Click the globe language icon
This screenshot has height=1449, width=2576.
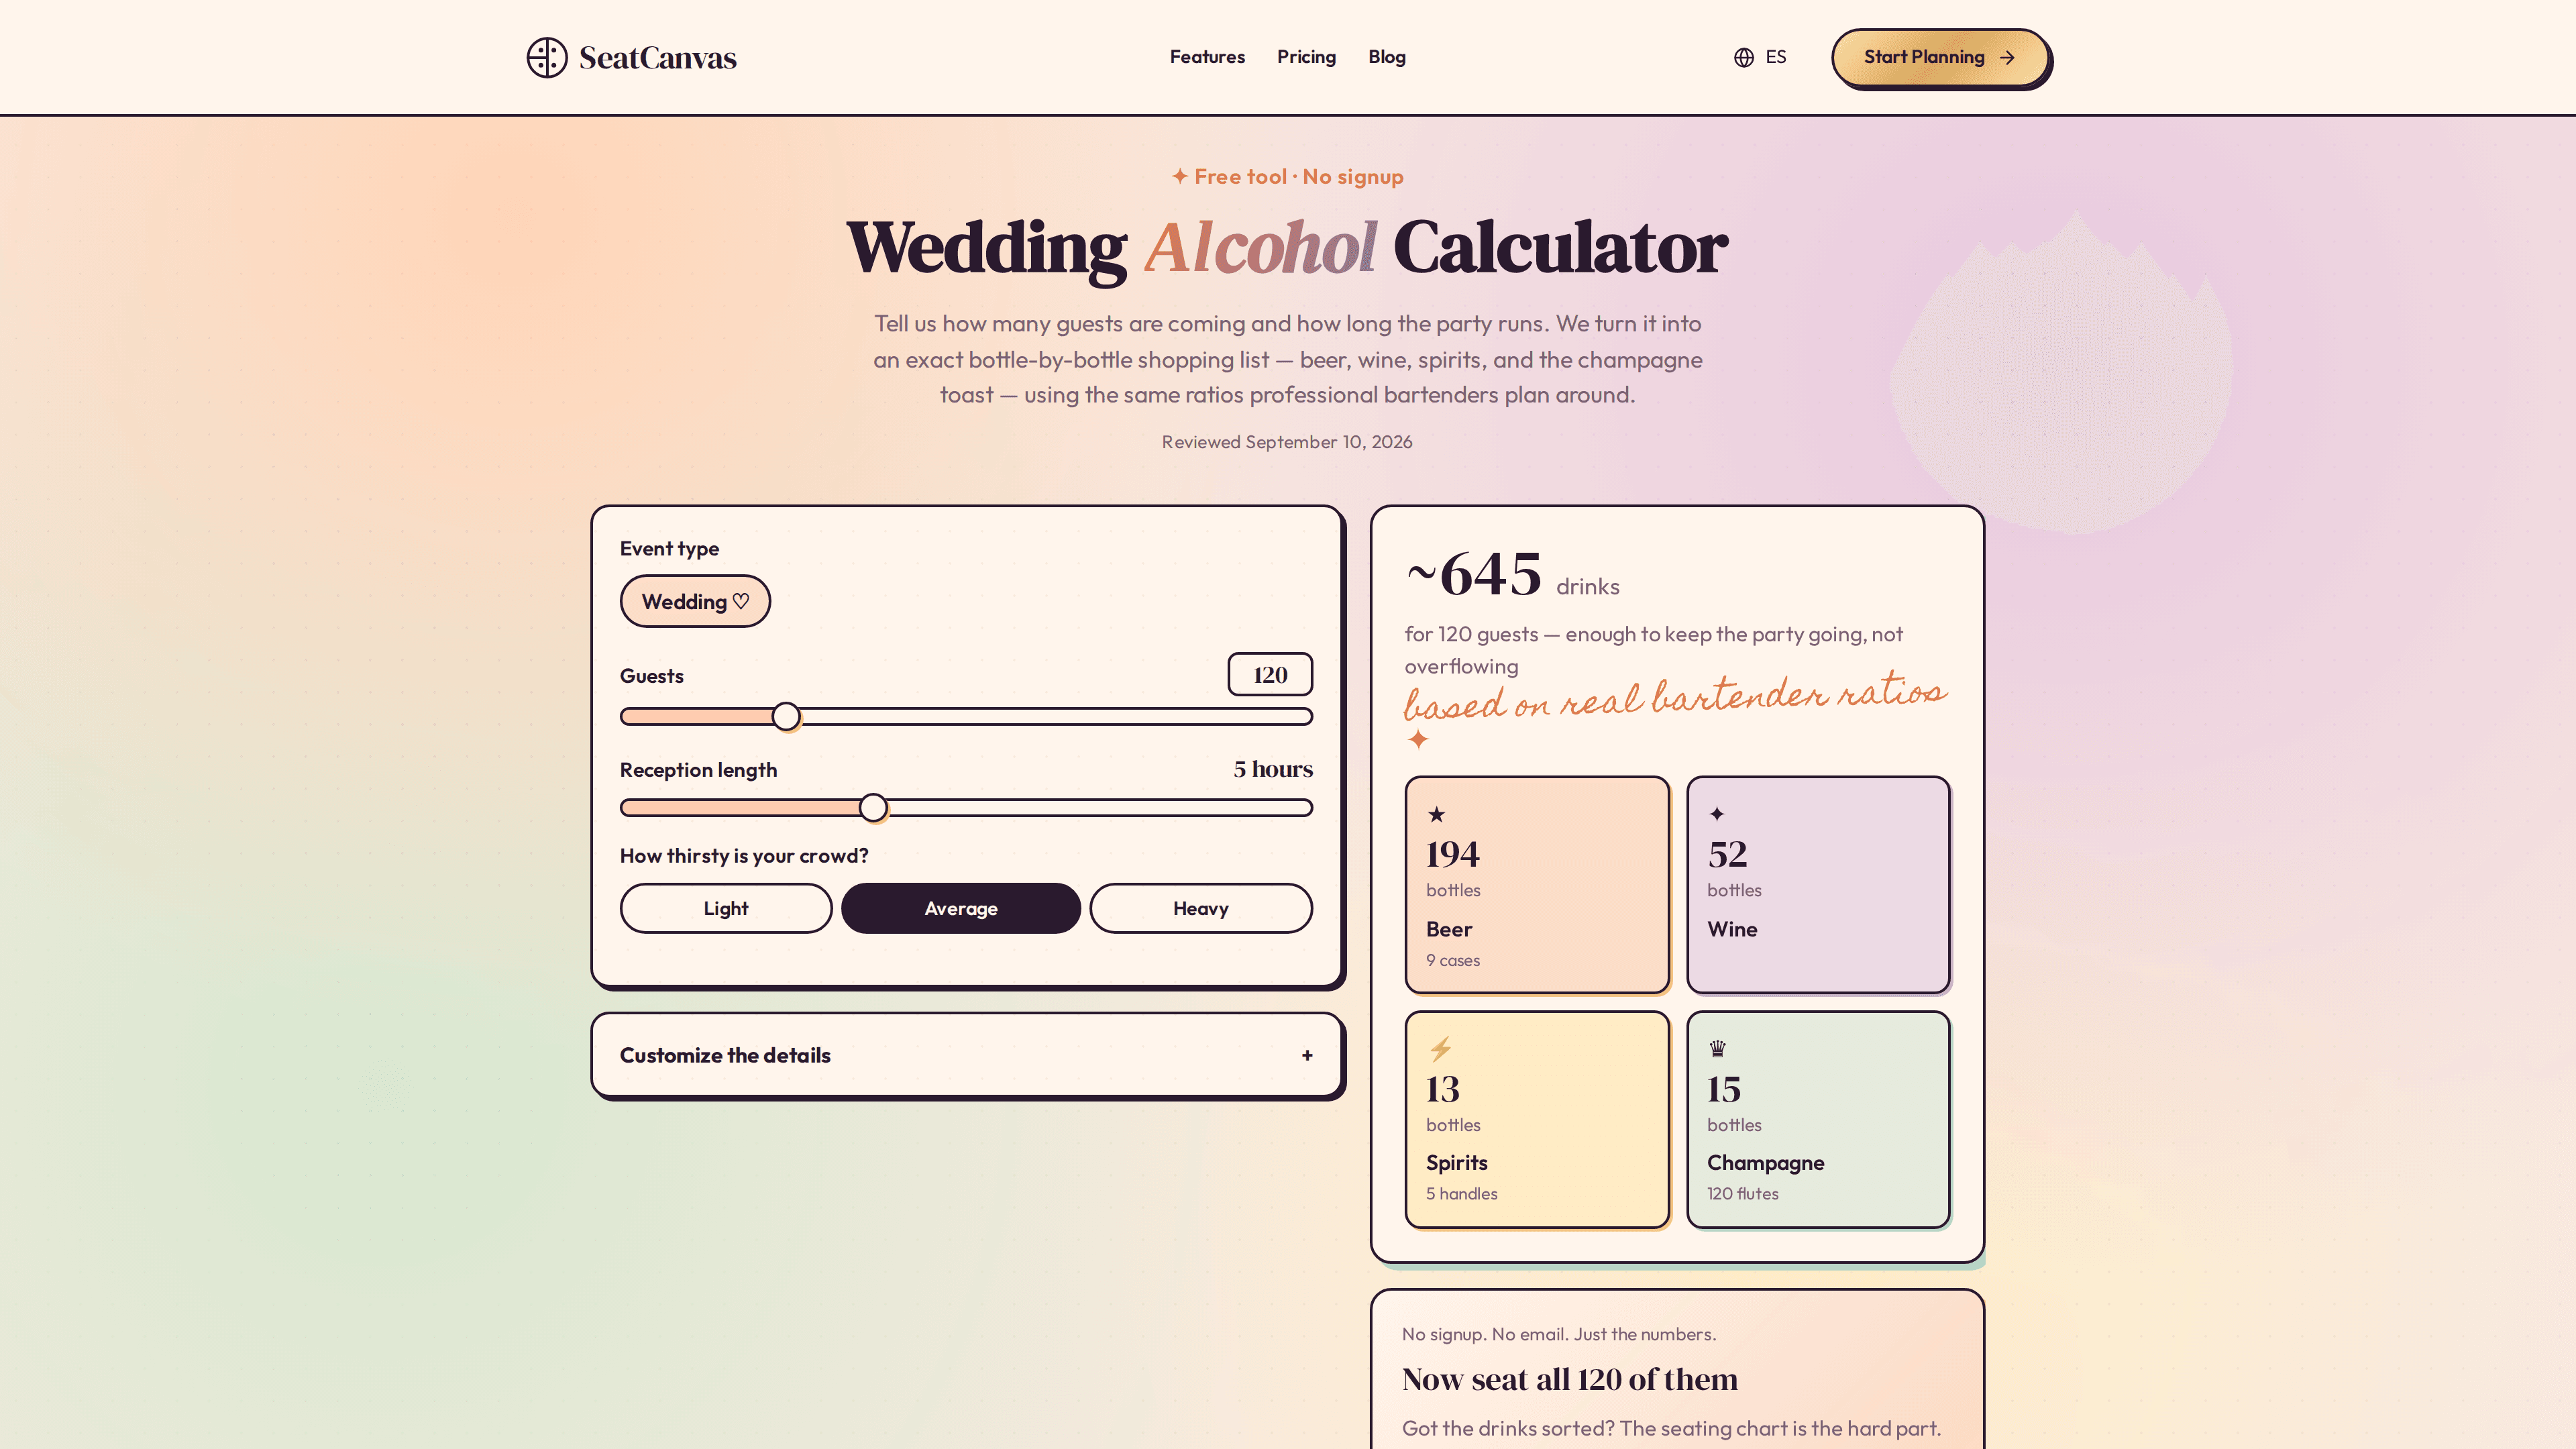click(x=1744, y=57)
